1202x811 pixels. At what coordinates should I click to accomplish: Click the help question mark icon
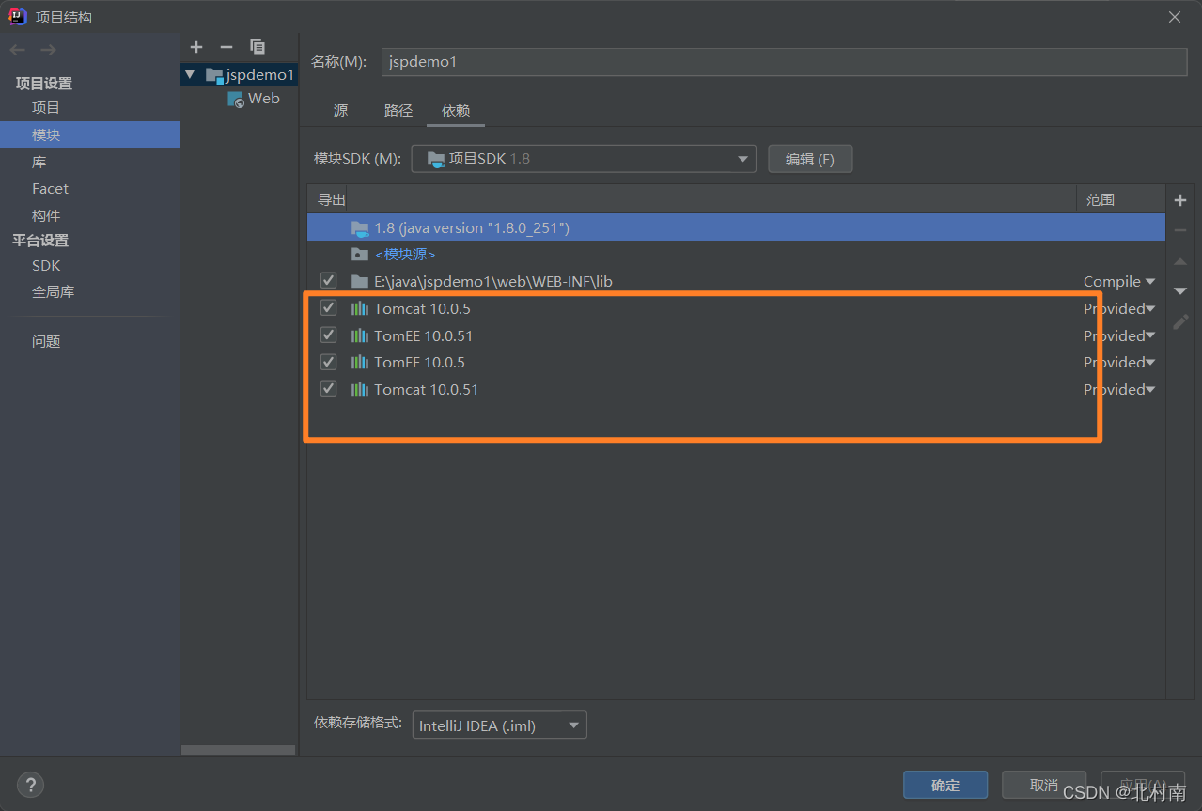[x=30, y=785]
